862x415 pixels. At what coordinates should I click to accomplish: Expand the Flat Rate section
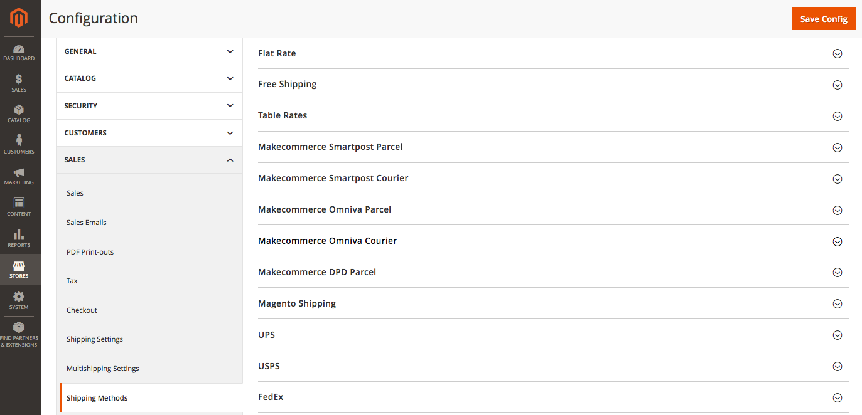(553, 53)
